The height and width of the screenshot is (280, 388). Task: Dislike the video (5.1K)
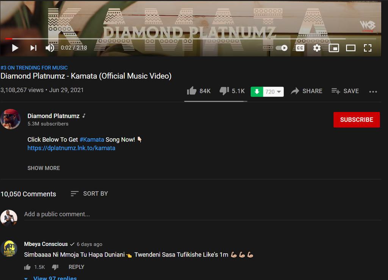(232, 91)
